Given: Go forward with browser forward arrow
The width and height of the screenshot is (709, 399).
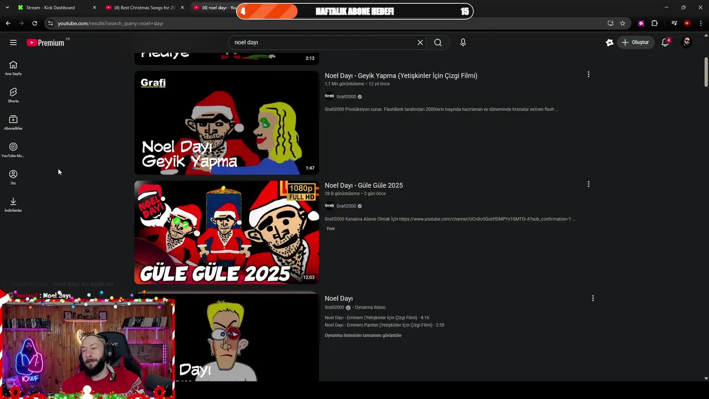Looking at the screenshot, I should pyautogui.click(x=21, y=23).
